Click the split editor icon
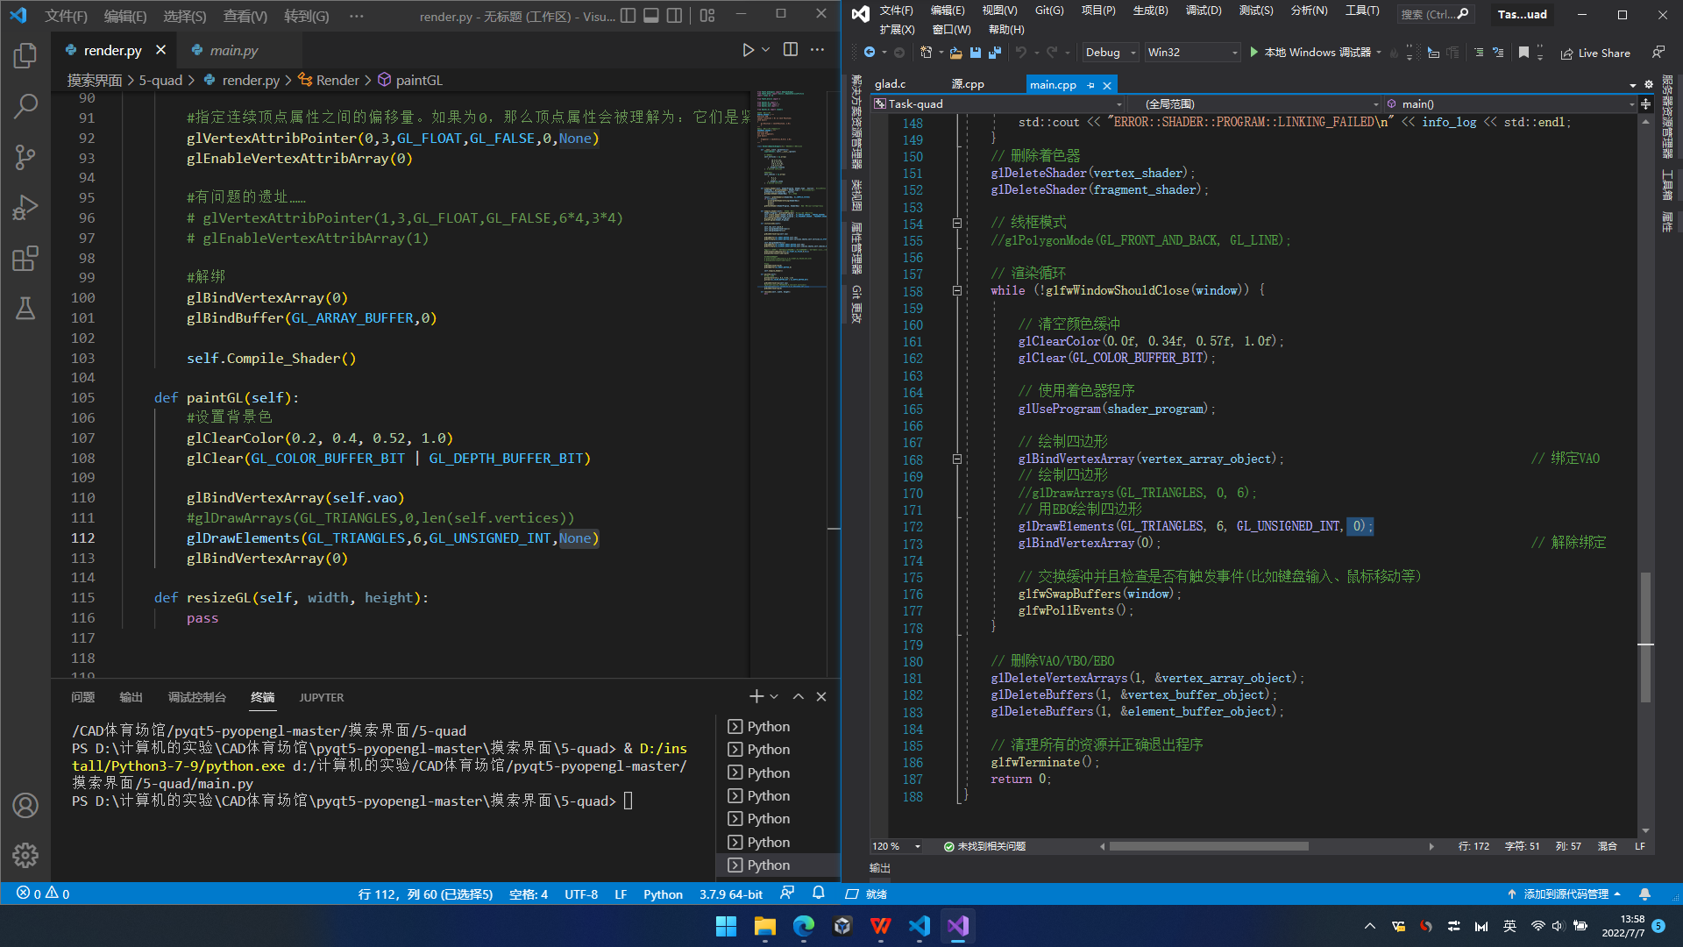The width and height of the screenshot is (1683, 947). coord(791,50)
